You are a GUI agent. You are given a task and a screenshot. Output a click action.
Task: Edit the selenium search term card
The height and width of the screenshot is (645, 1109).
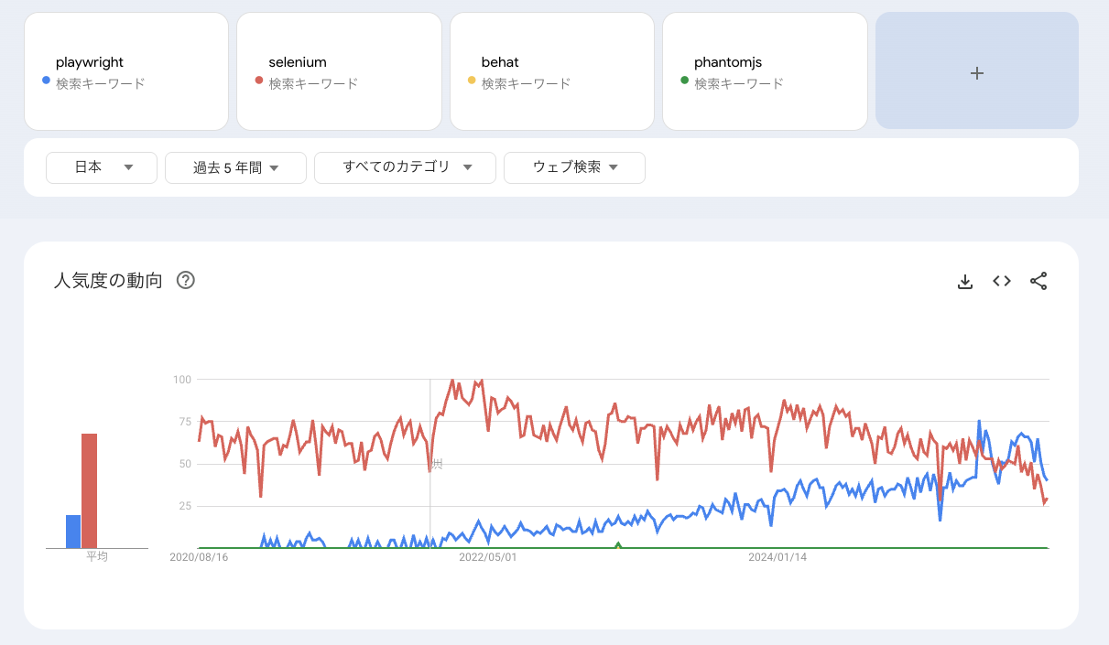point(339,71)
